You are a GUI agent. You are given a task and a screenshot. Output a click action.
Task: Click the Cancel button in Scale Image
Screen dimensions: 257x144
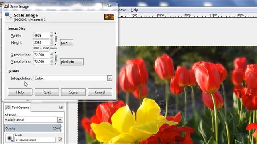coord(100,92)
